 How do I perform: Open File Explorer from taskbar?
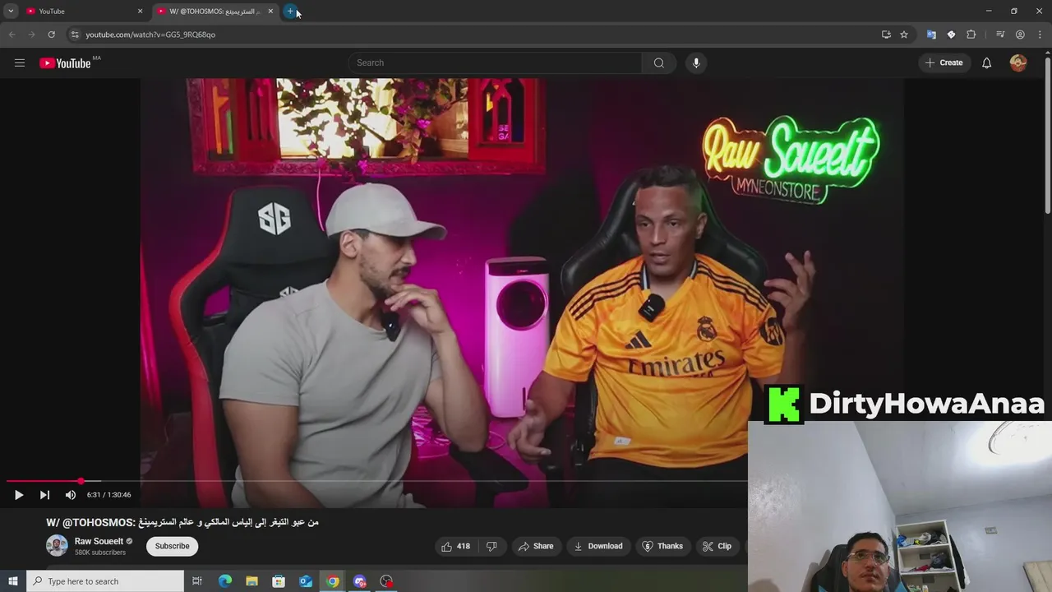tap(251, 581)
